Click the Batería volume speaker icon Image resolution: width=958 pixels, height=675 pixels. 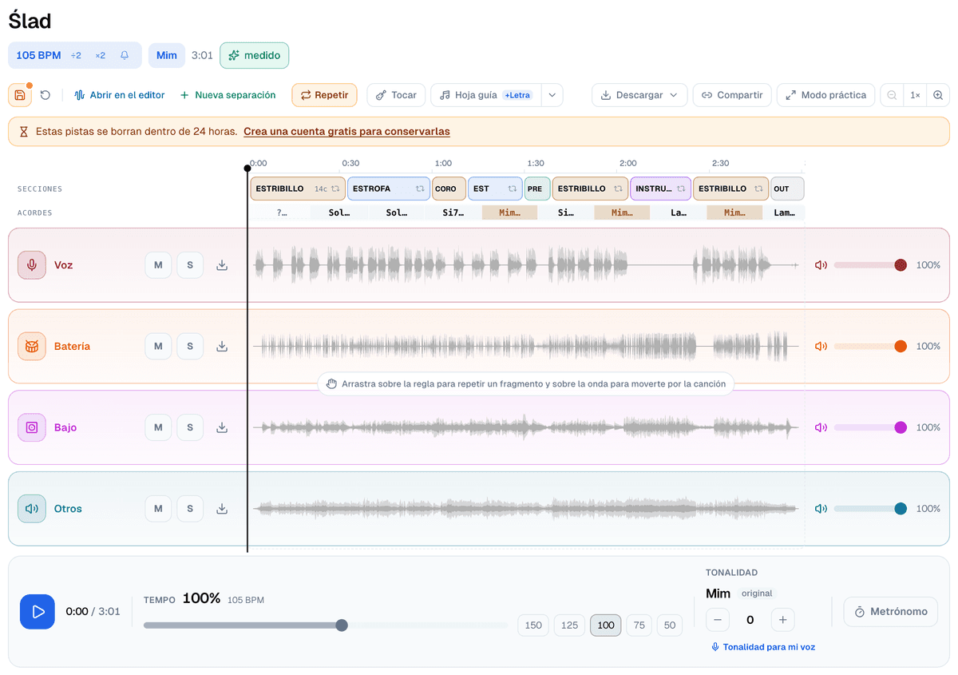(821, 346)
